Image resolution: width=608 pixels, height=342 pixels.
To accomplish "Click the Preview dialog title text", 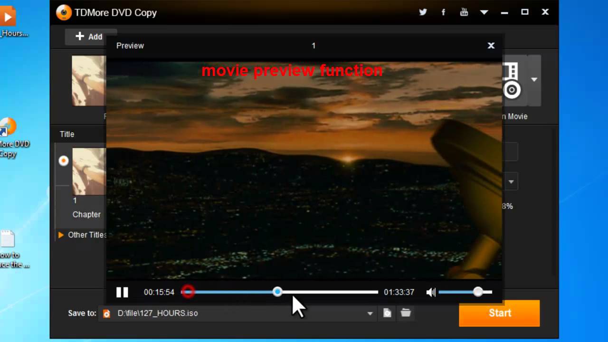I will (x=130, y=46).
